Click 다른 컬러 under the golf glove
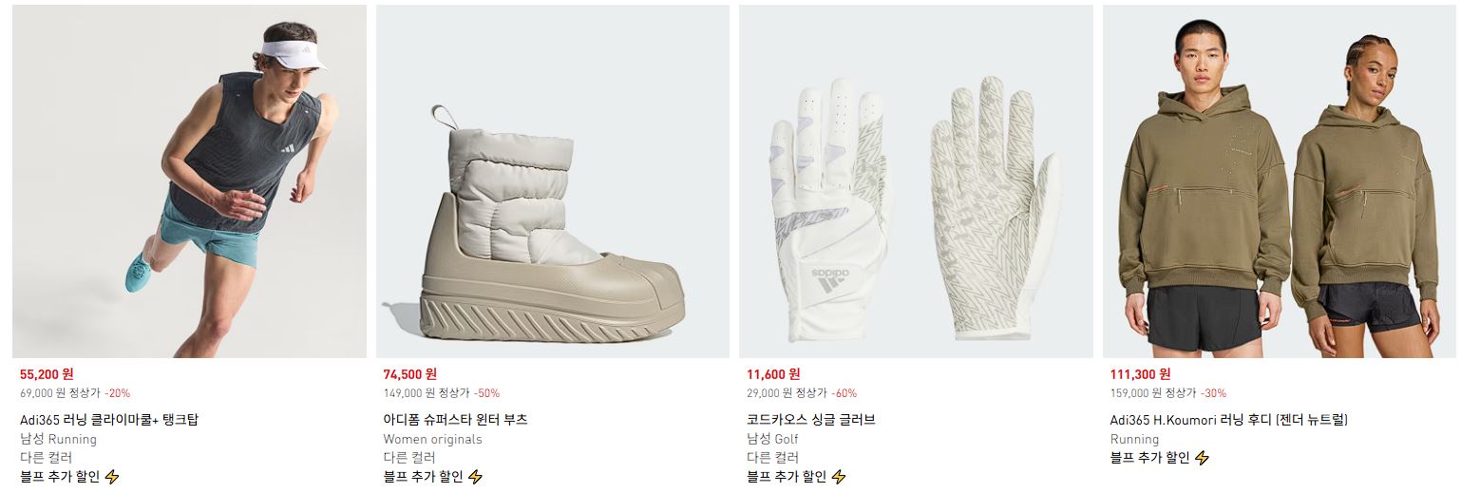Screen dimensions: 1461x493 tap(773, 458)
